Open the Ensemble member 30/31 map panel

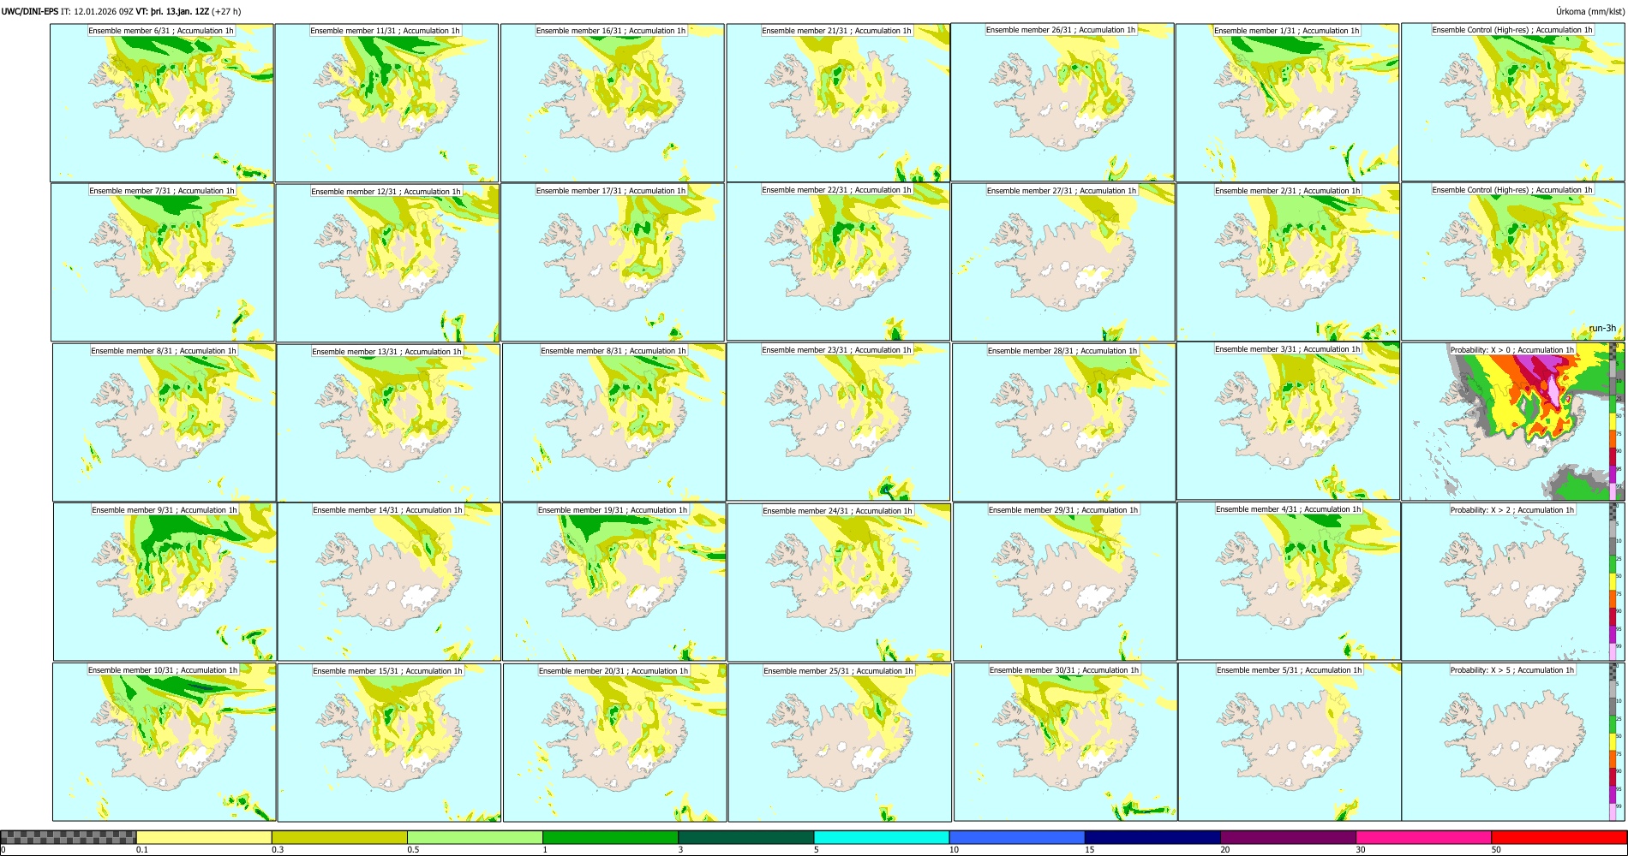click(x=1065, y=741)
